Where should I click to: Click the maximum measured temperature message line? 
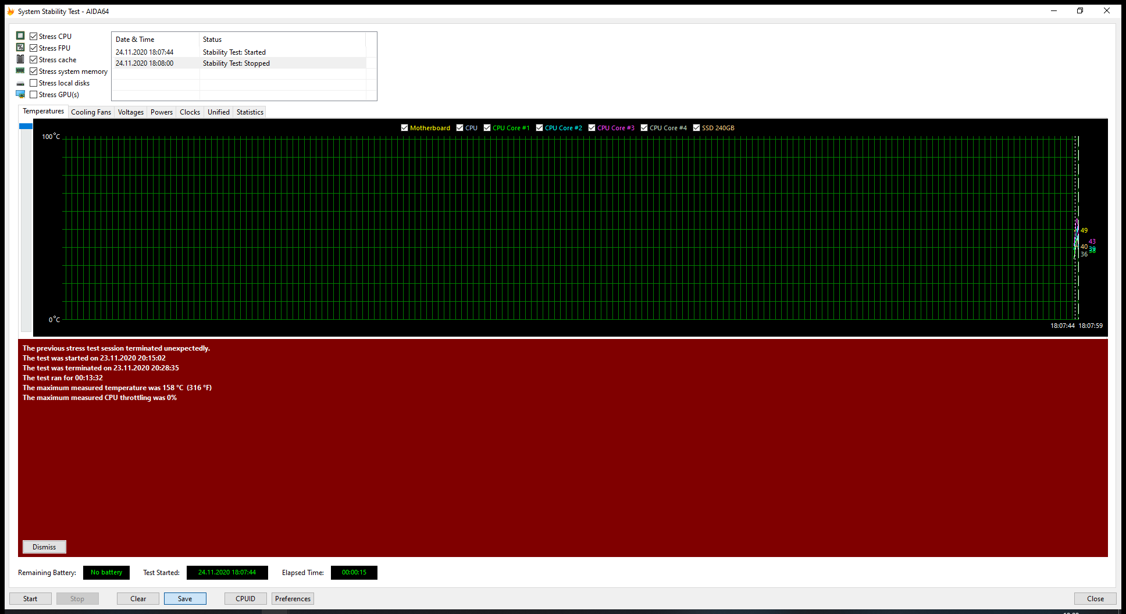tap(117, 387)
